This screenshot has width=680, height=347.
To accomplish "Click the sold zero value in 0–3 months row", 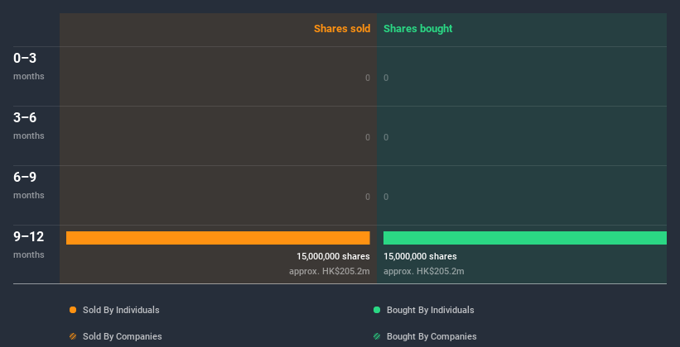I will 368,78.
